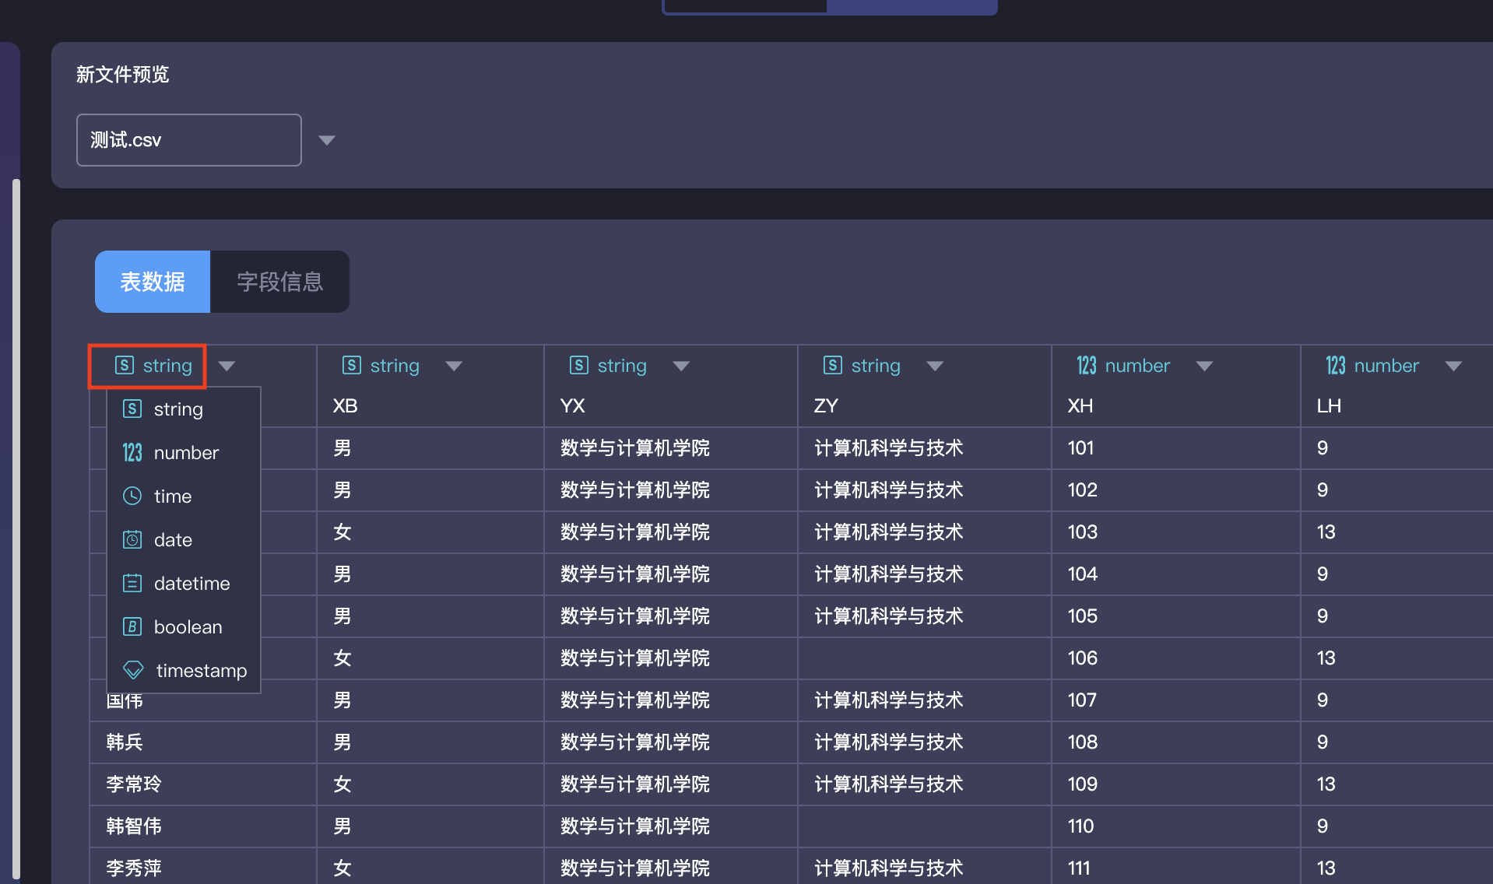This screenshot has height=884, width=1493.
Task: Click the diamond timestamp icon
Action: tap(134, 670)
